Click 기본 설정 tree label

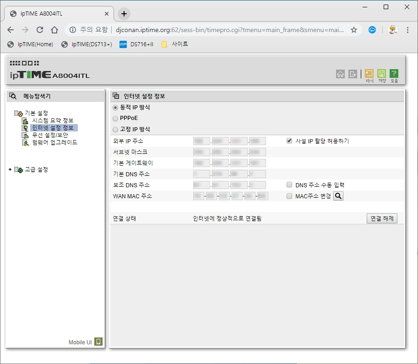click(36, 114)
